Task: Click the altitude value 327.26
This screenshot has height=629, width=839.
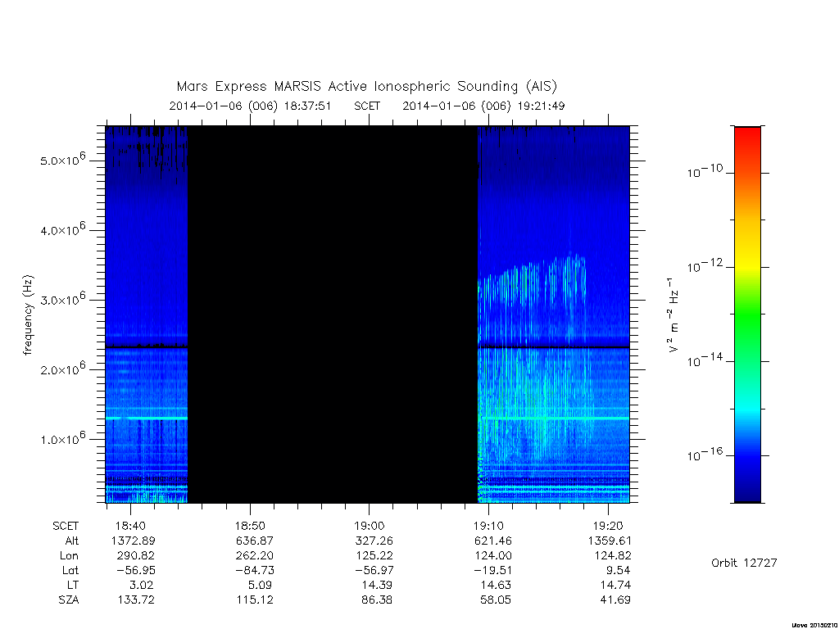Action: click(374, 541)
